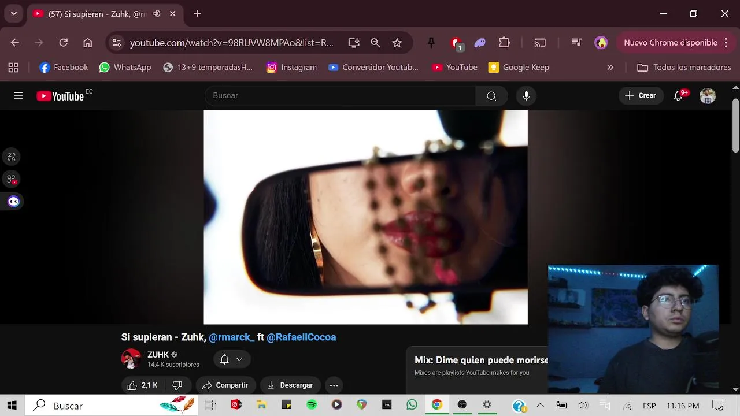Click the purple chat-face side icon
This screenshot has width=740, height=416.
[x=13, y=202]
